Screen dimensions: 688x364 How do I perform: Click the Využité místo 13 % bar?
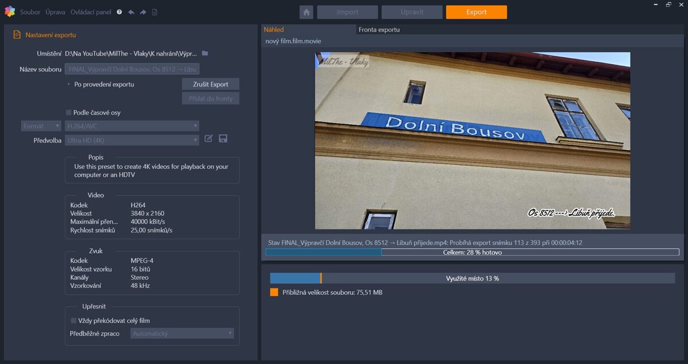click(x=472, y=278)
